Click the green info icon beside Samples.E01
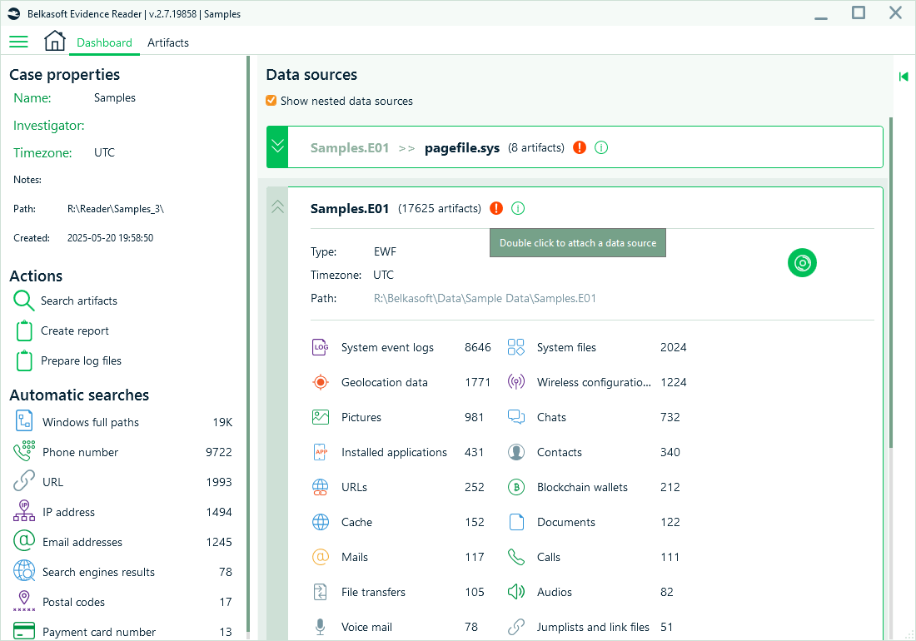916x641 pixels. pyautogui.click(x=518, y=208)
